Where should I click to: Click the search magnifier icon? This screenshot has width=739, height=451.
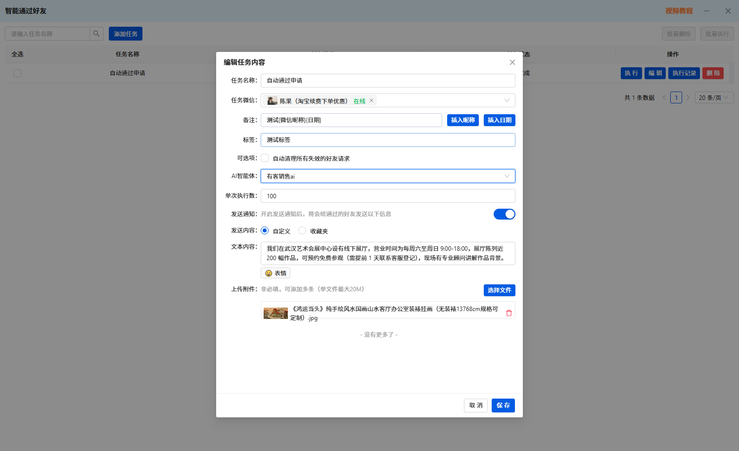coord(96,33)
